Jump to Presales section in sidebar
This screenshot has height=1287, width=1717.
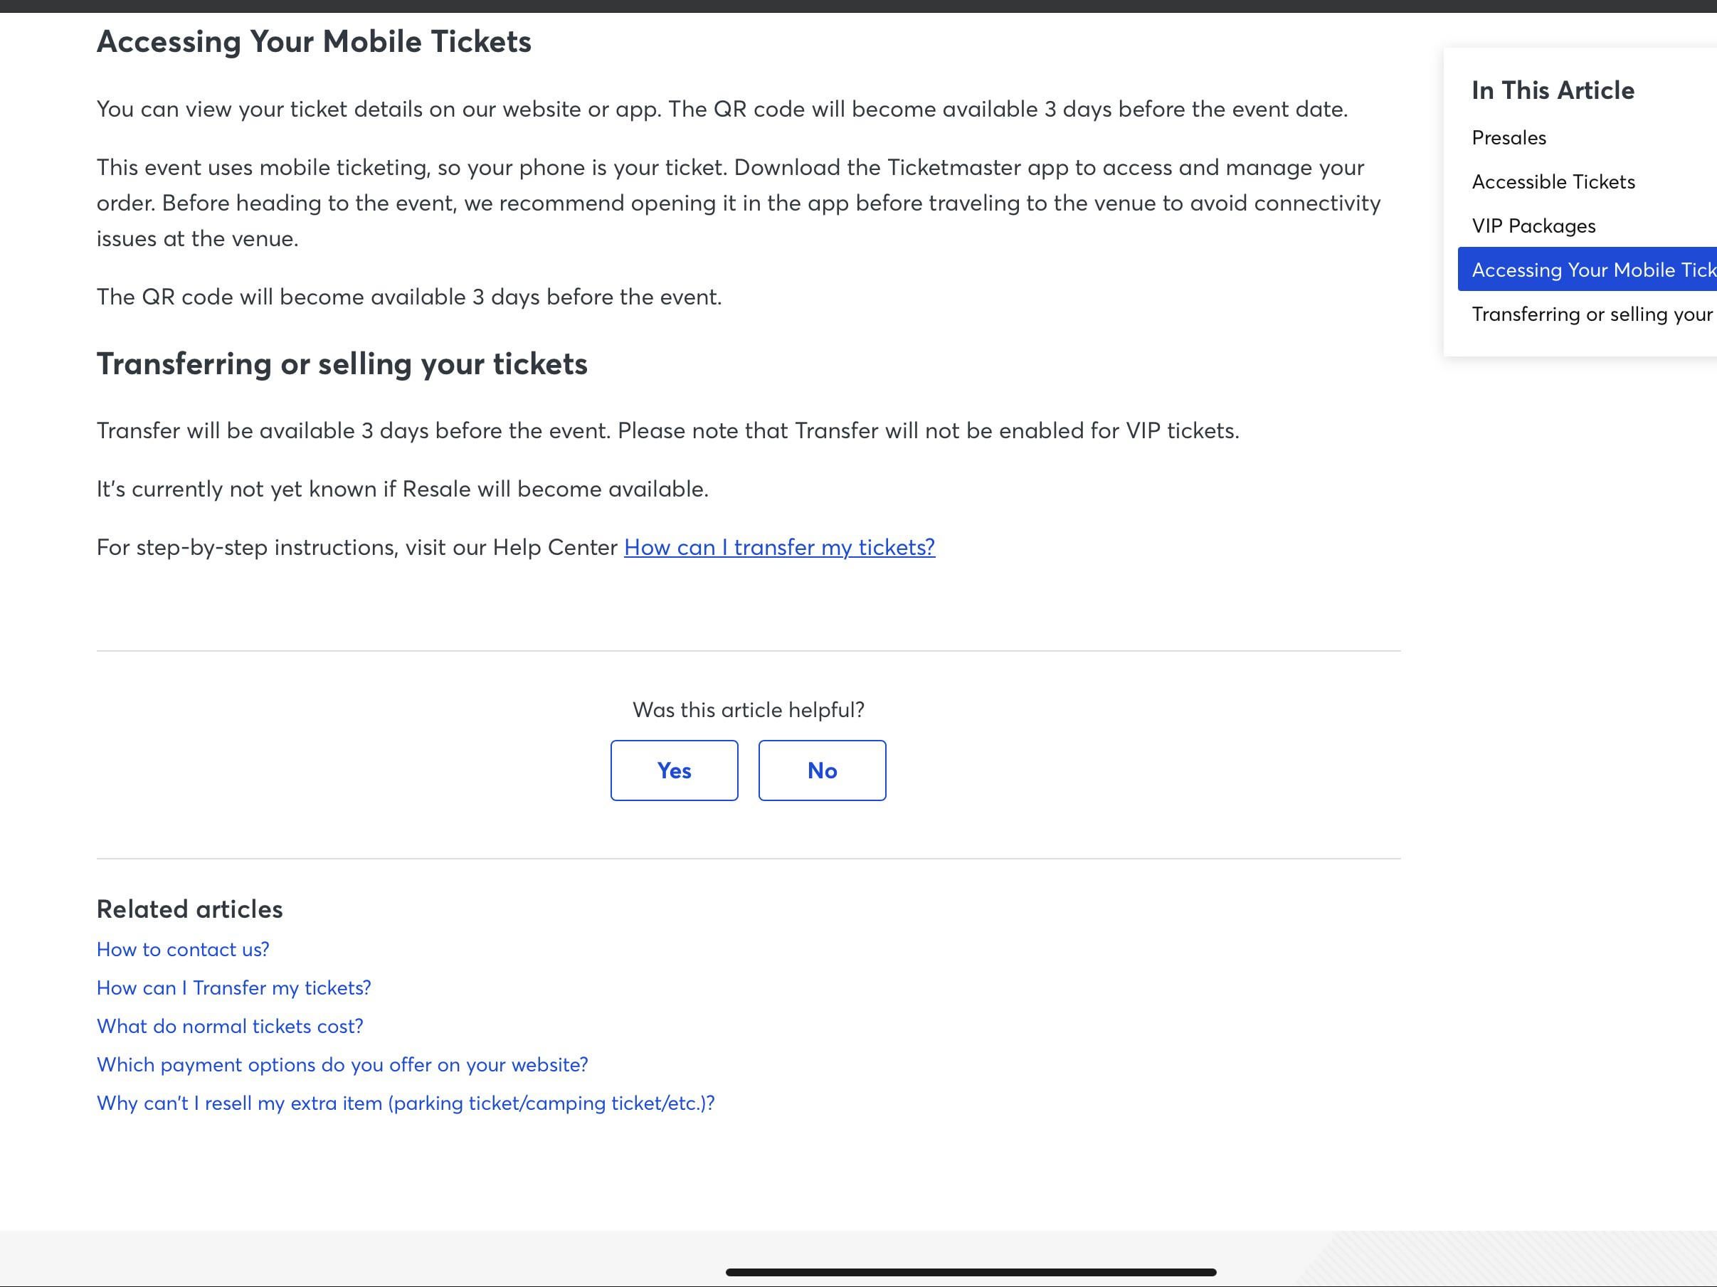coord(1509,137)
